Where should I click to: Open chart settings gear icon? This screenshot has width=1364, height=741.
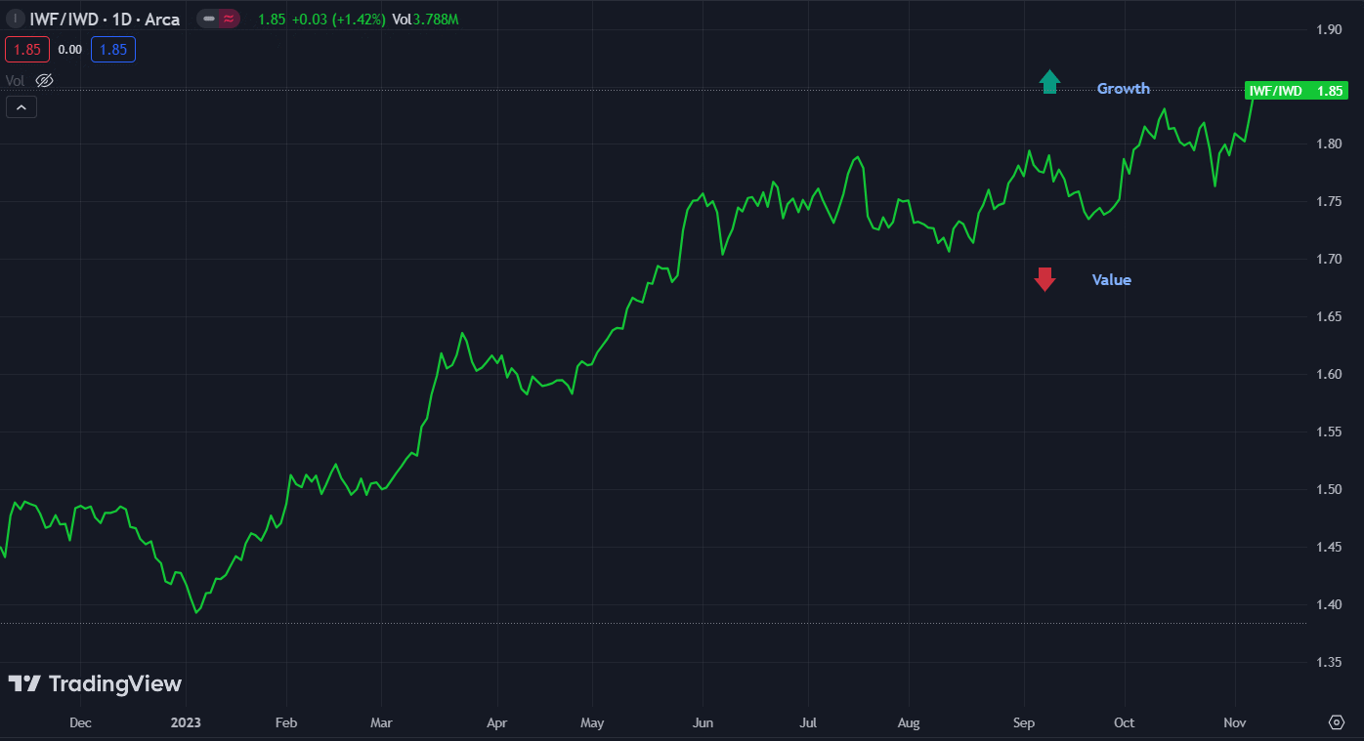[x=1336, y=722]
